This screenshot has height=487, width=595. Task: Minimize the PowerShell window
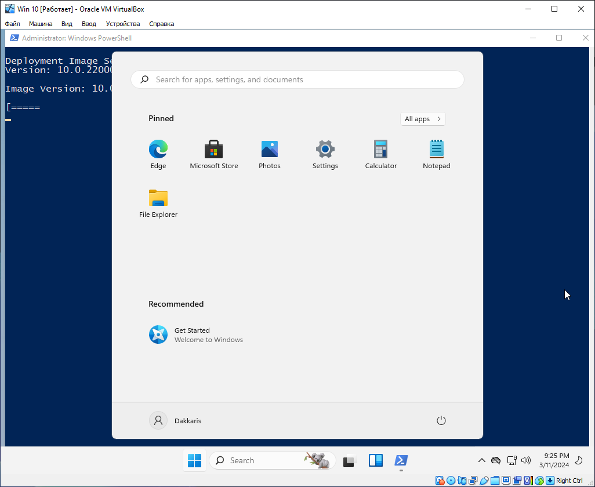[533, 38]
